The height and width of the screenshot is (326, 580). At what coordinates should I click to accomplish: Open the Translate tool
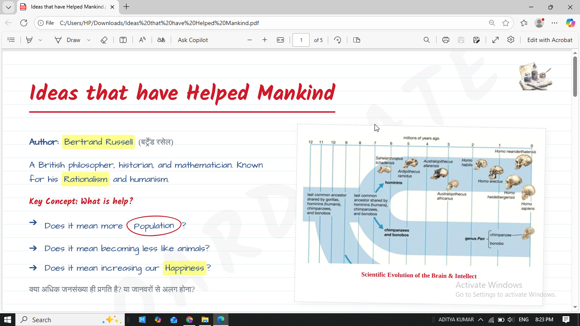coord(161,40)
